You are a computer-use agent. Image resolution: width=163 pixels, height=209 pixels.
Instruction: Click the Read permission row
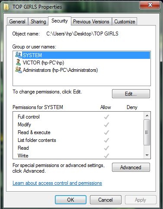pos(78,148)
